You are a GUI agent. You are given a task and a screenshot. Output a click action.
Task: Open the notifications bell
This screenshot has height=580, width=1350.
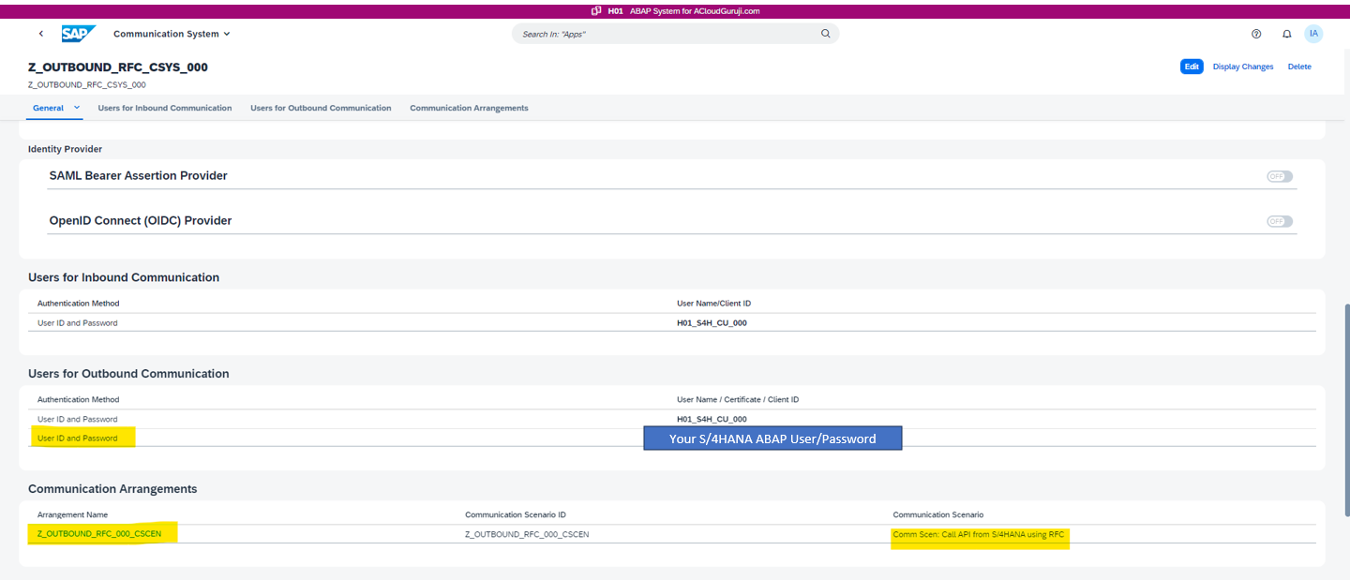[1286, 34]
